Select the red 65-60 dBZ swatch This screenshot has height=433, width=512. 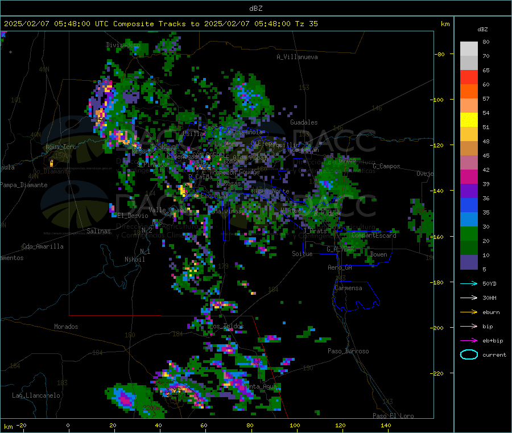click(469, 77)
